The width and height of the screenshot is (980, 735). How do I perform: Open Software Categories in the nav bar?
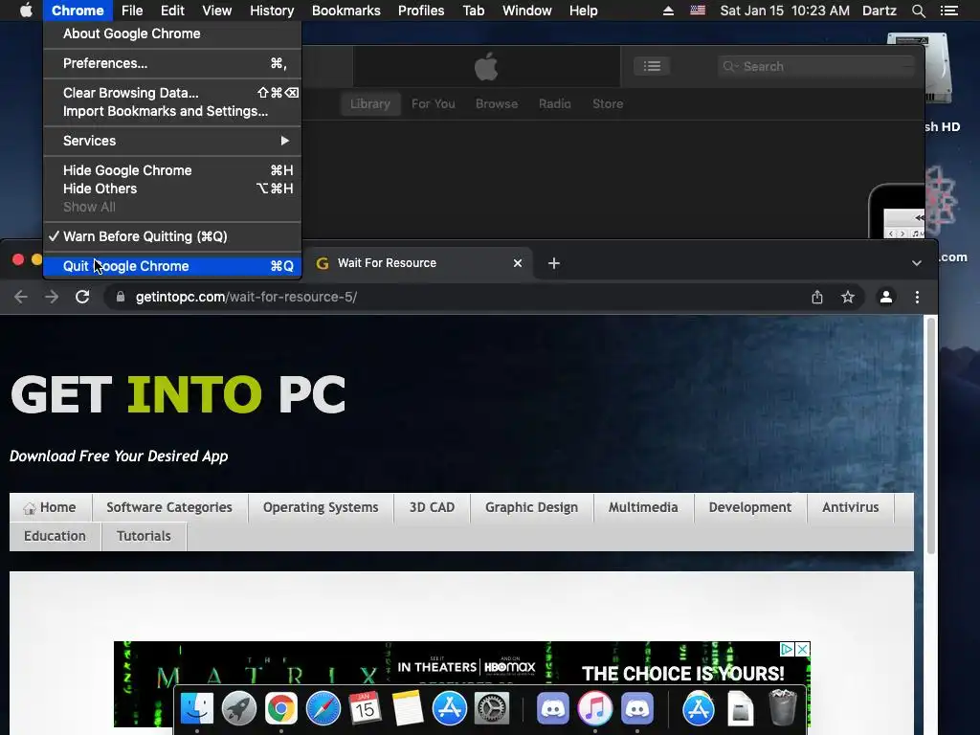(x=169, y=507)
